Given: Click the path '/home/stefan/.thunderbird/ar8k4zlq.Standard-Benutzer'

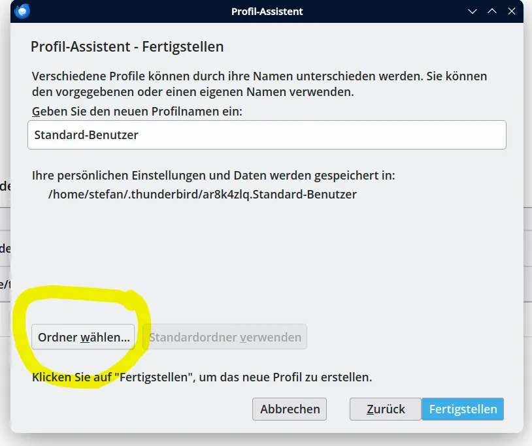Looking at the screenshot, I should pyautogui.click(x=203, y=194).
